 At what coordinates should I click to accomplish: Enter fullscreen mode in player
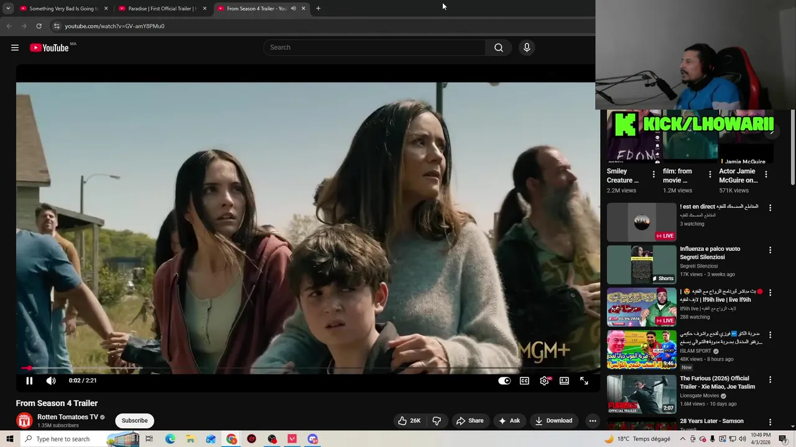coord(584,381)
